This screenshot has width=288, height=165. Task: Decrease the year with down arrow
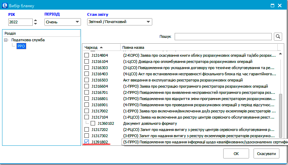[35, 24]
